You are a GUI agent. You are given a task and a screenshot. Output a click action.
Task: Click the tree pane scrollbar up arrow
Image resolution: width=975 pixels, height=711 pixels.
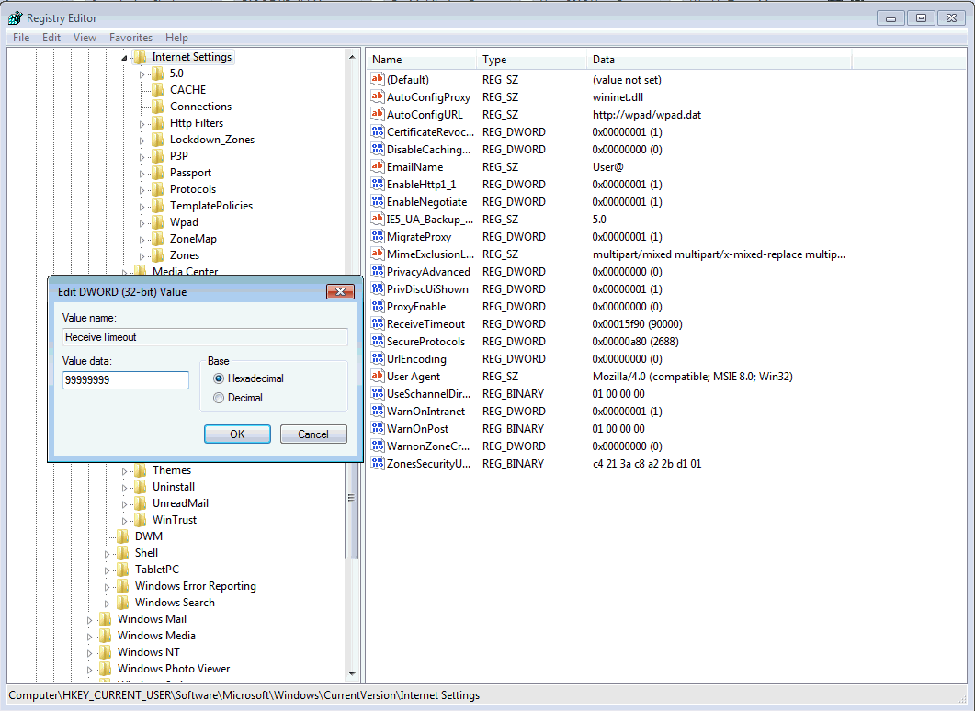352,57
